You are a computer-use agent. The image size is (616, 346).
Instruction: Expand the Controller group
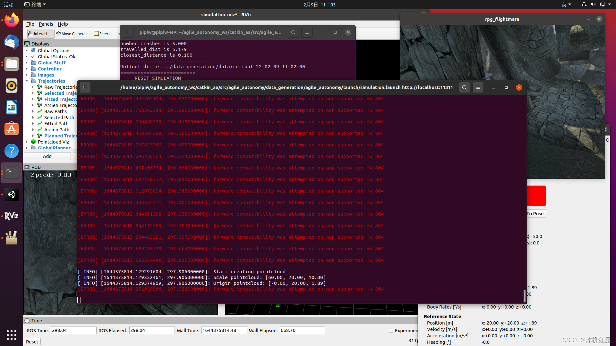pyautogui.click(x=27, y=69)
